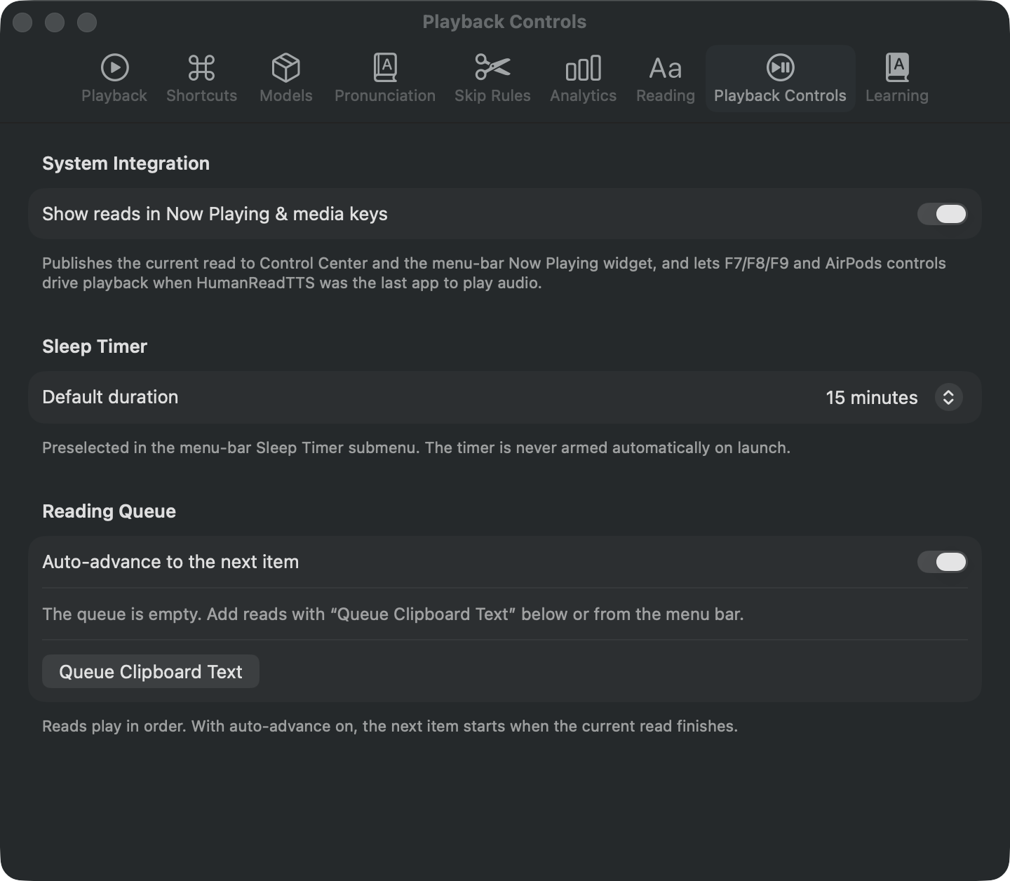Open the Shortcuts command-key tab
This screenshot has height=881, width=1010.
click(201, 79)
